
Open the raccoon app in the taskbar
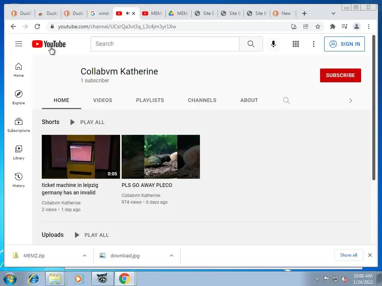click(102, 279)
